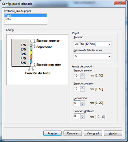Click the Posición del texto value field
The width and height of the screenshot is (128, 142).
77,116
